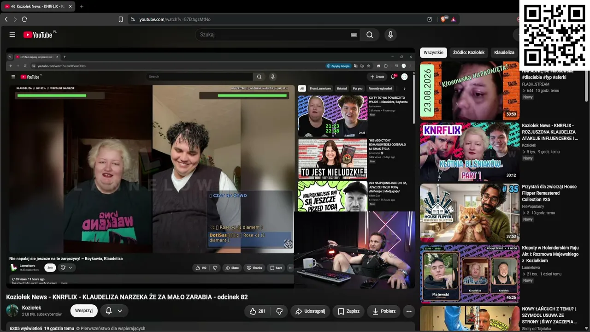
Task: Open KŁÓTNIA BLIŹNIAKÓW PART 1 thumbnail
Action: point(470,152)
